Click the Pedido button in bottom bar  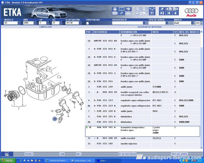click(29, 154)
